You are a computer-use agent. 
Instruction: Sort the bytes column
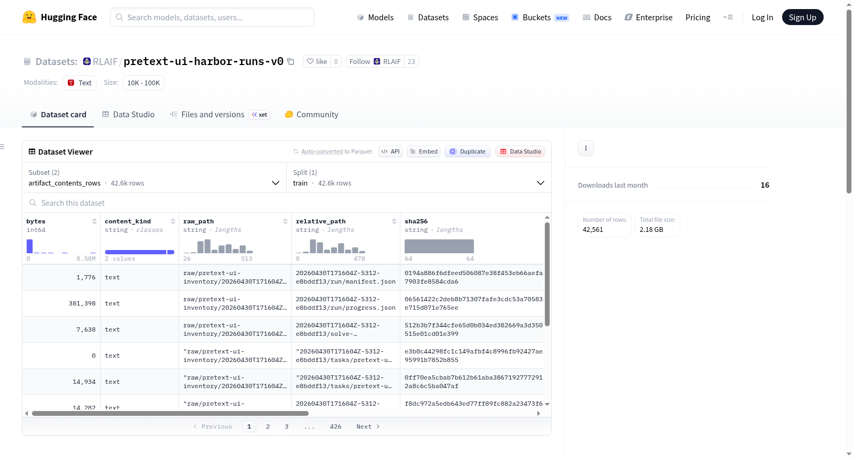coord(94,221)
